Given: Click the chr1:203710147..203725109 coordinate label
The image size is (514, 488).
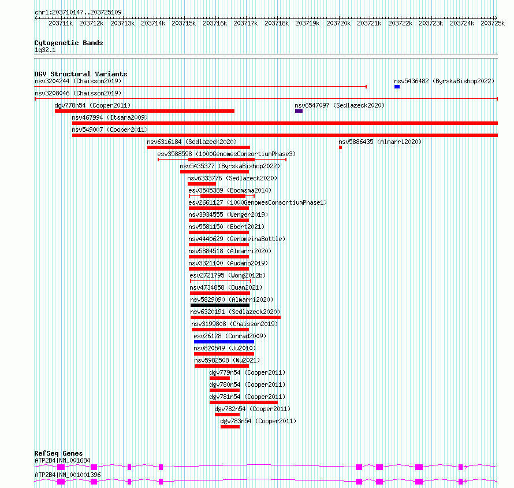Looking at the screenshot, I should pyautogui.click(x=79, y=12).
